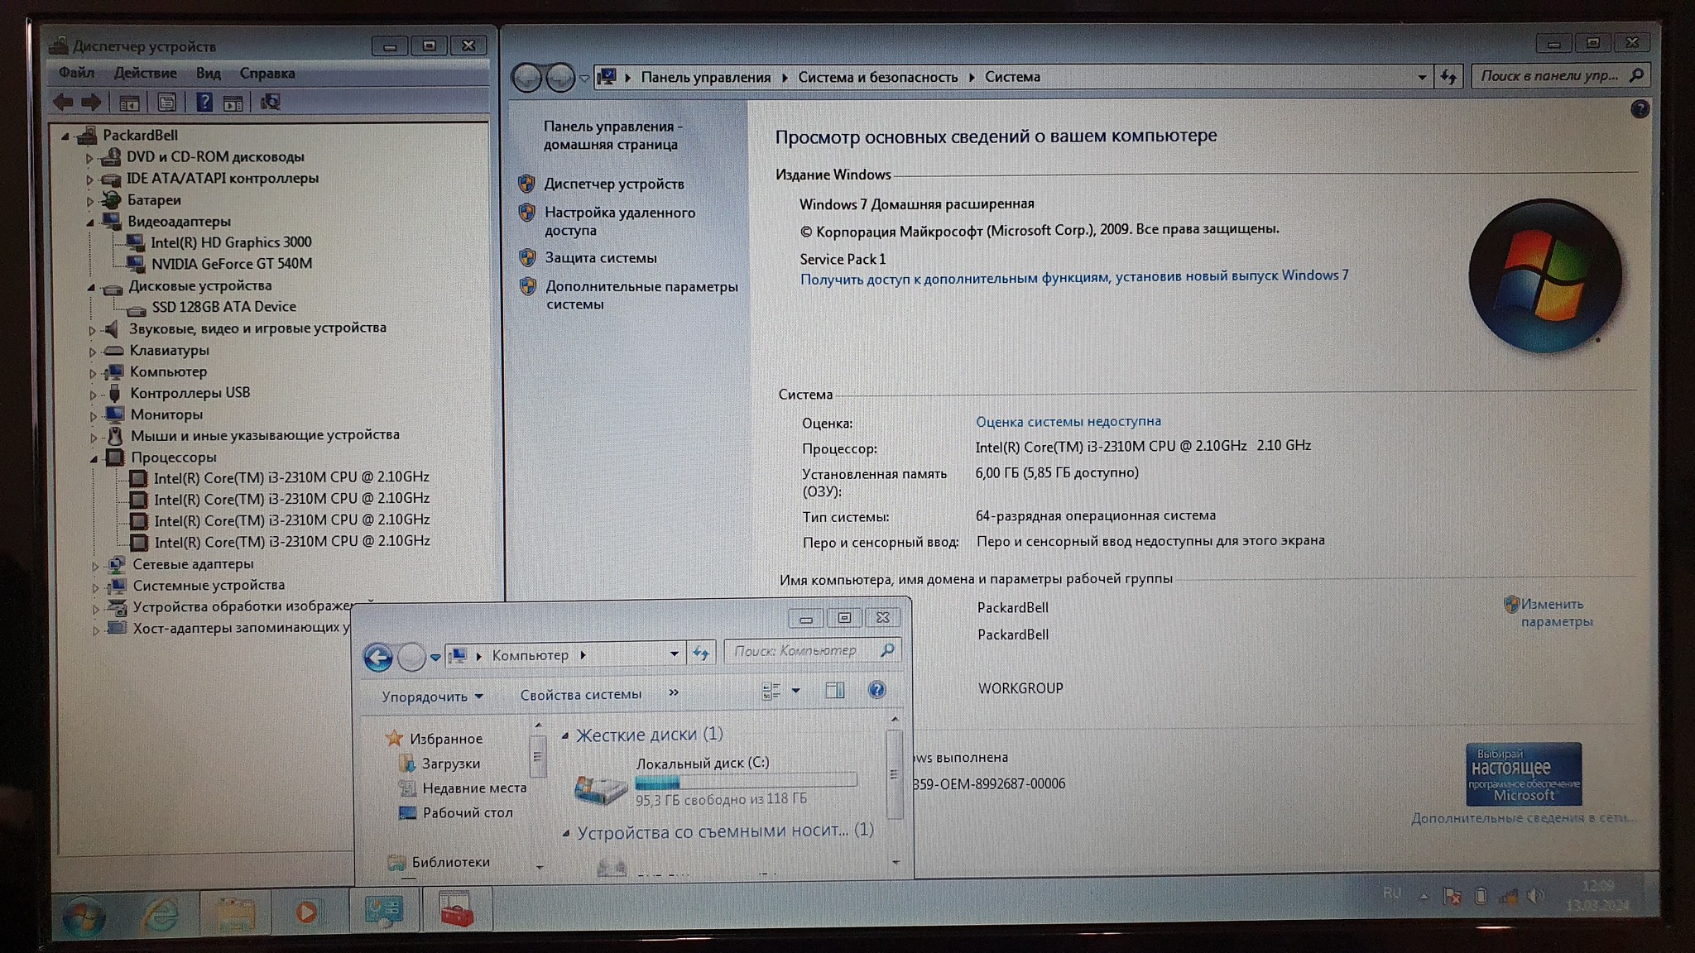The image size is (1695, 953).
Task: Click the Оценка системы недоступна link
Action: click(1068, 422)
